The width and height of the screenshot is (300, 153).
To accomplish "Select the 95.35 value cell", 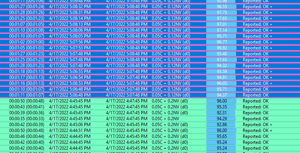I will pyautogui.click(x=221, y=107).
